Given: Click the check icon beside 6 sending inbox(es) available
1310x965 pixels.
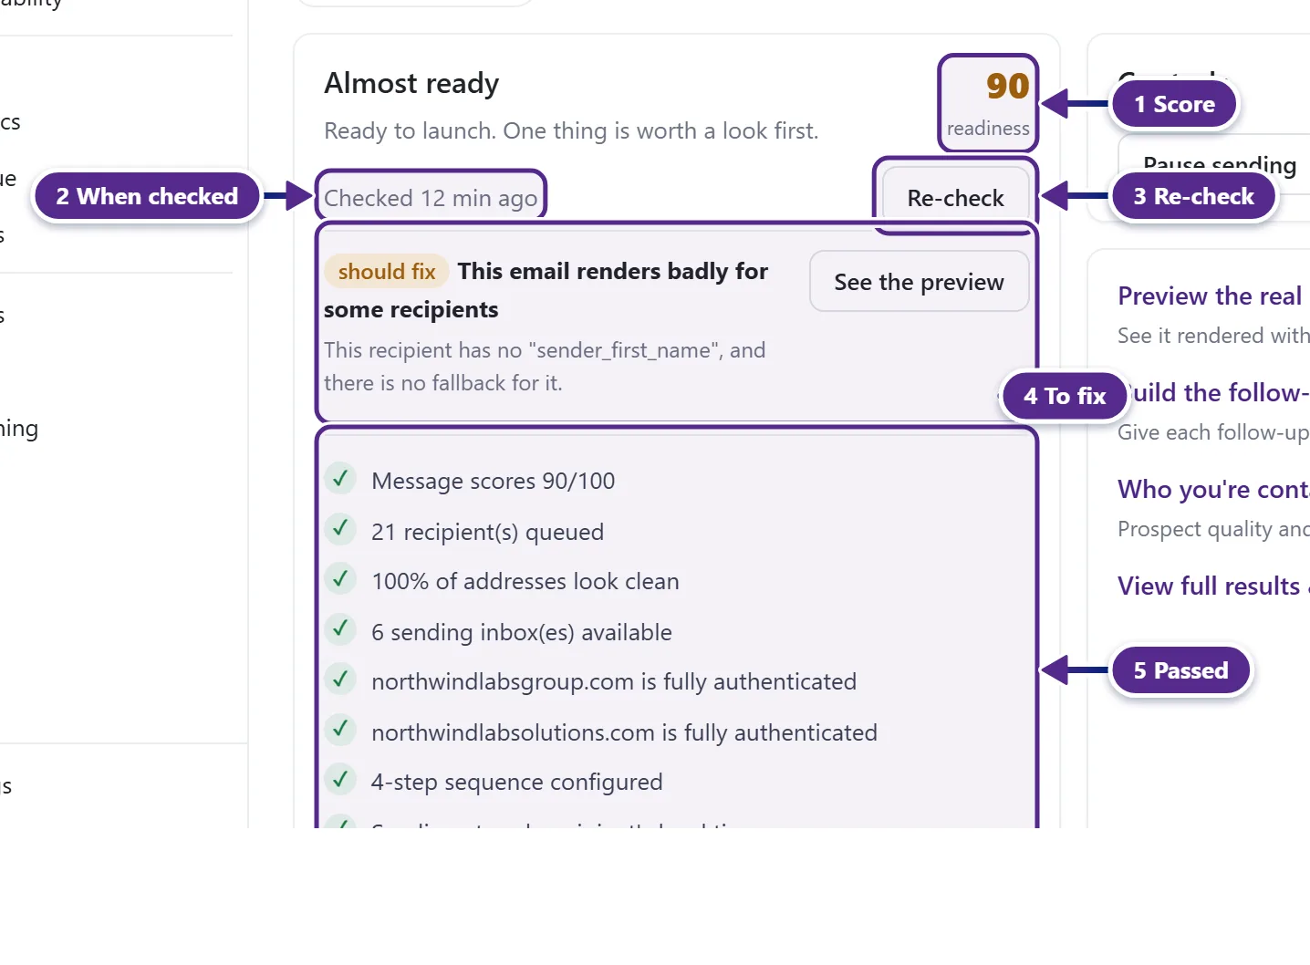Looking at the screenshot, I should pos(340,629).
